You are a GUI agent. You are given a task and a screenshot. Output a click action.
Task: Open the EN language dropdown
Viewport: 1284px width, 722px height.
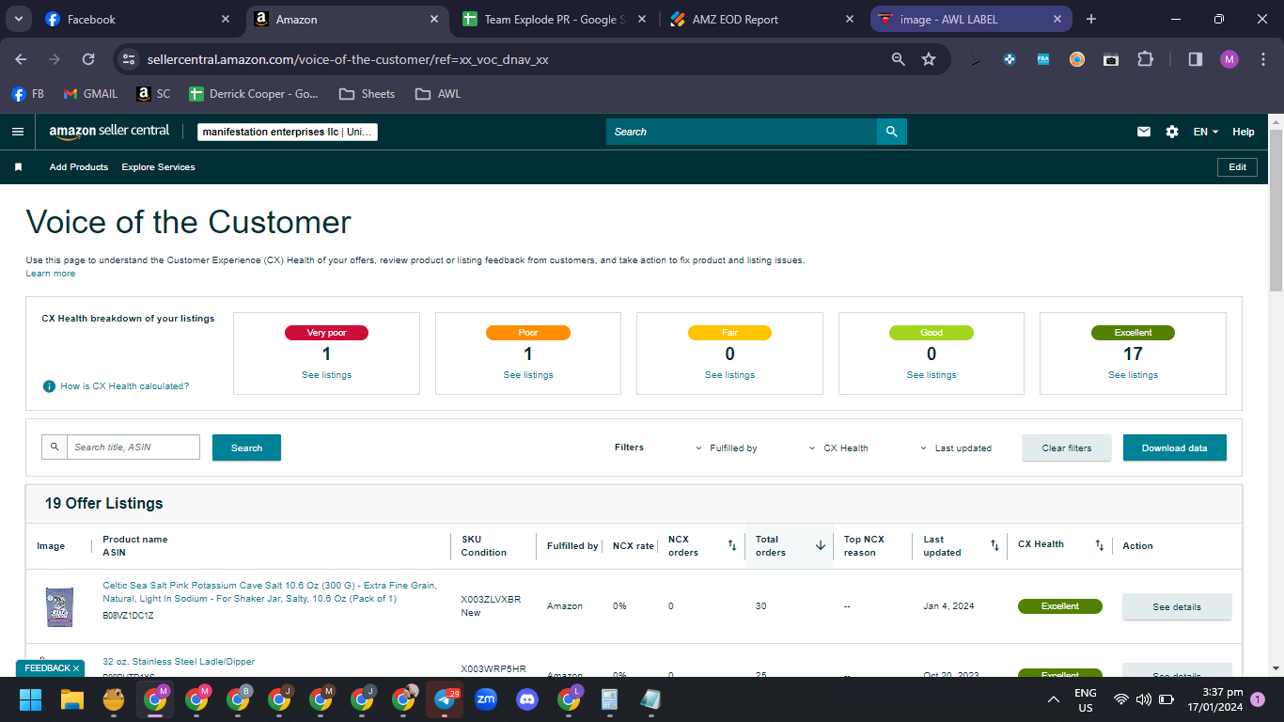tap(1206, 132)
